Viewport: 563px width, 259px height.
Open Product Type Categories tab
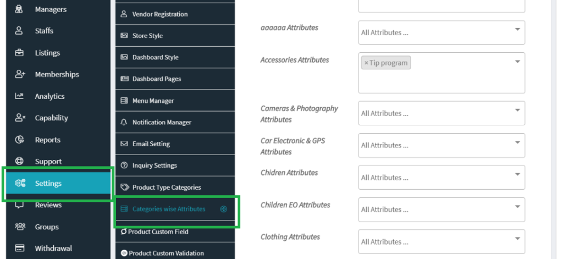point(175,187)
